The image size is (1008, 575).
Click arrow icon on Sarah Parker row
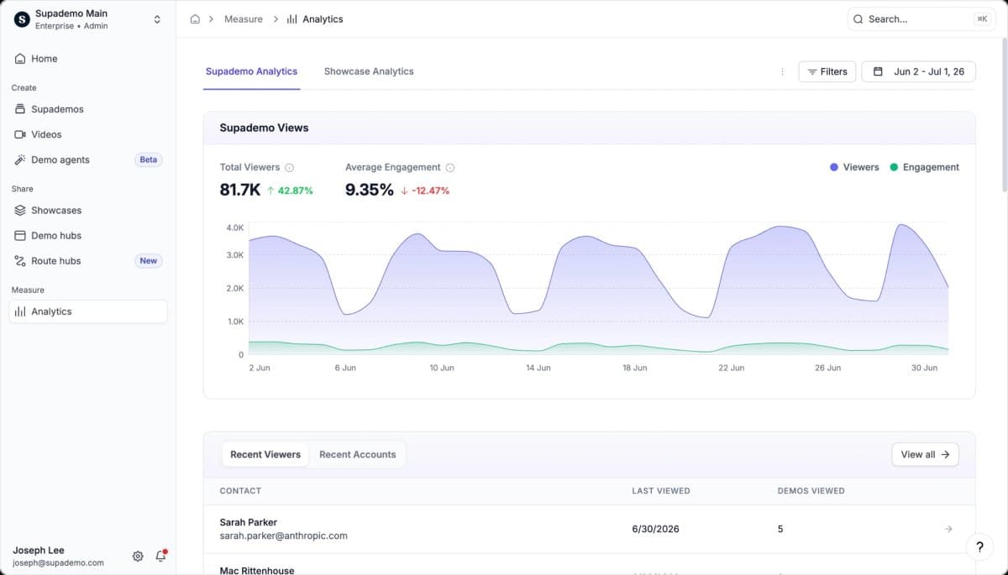tap(948, 529)
